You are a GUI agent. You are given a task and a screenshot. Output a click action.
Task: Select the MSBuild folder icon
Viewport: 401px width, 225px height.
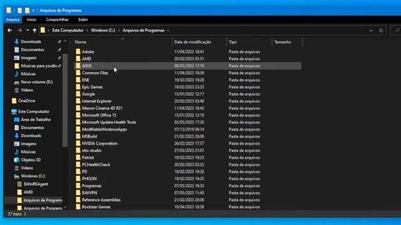[x=78, y=136]
